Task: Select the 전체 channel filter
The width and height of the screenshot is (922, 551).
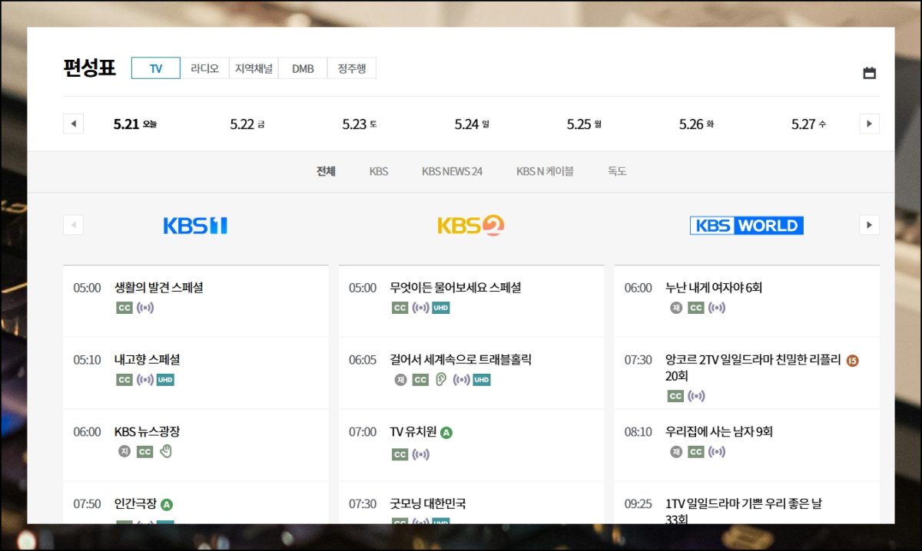Action: pyautogui.click(x=326, y=171)
